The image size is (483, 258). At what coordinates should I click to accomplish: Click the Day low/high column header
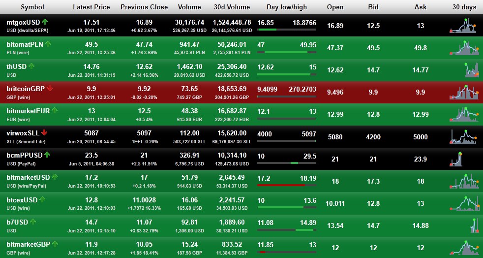pos(286,7)
